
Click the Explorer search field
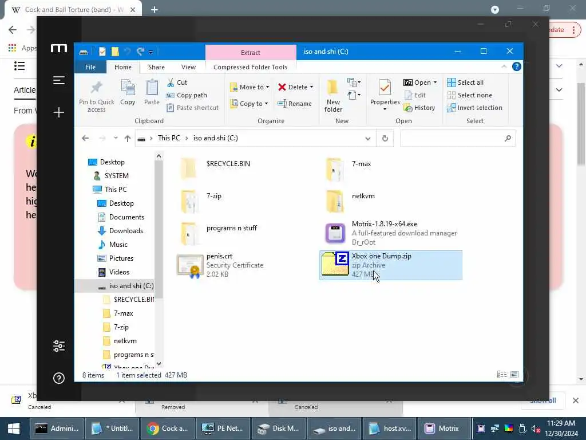tap(458, 139)
